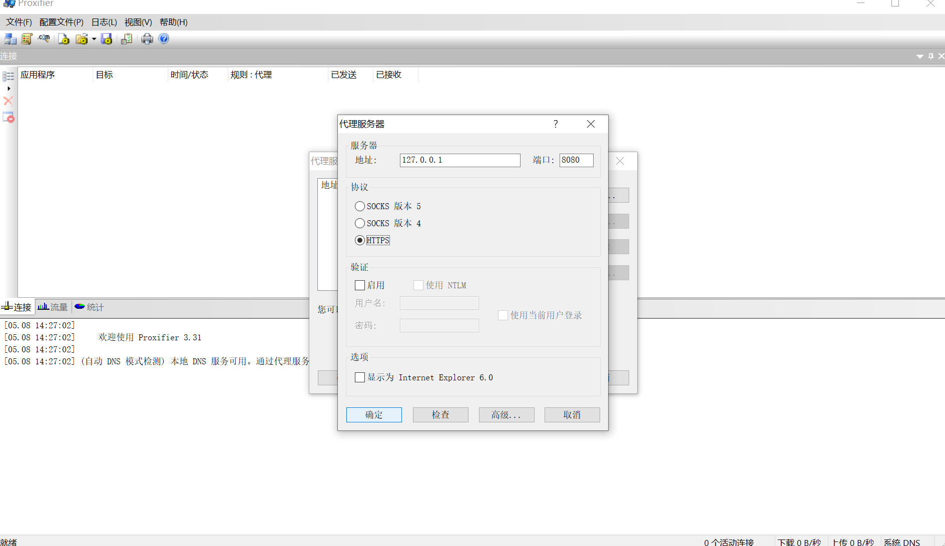Click the Print toolbar icon

pyautogui.click(x=147, y=39)
